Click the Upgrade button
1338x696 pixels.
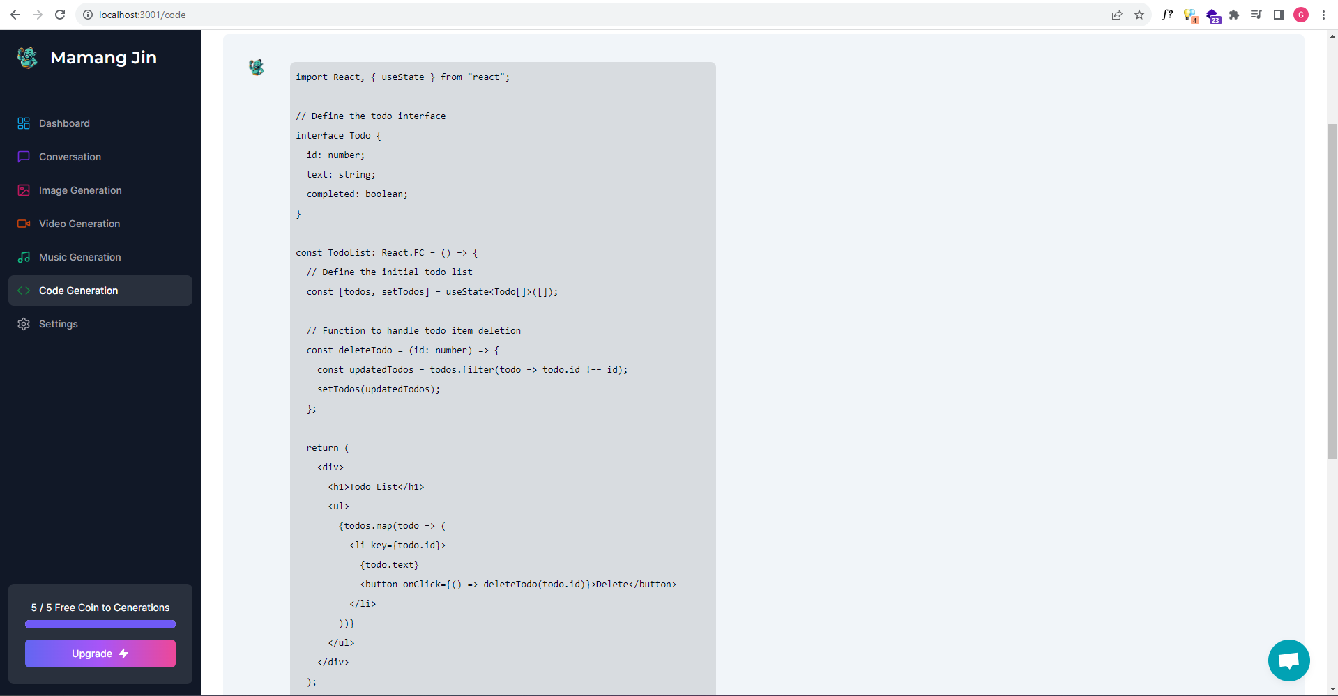point(100,654)
